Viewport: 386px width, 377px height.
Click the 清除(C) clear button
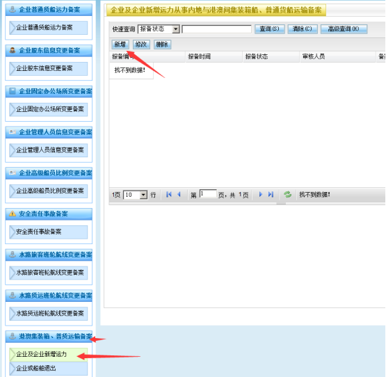(x=303, y=29)
